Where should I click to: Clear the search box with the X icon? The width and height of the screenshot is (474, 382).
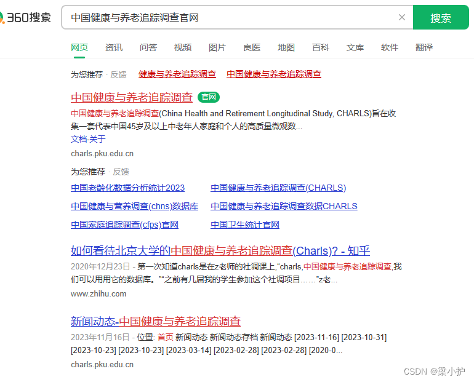402,17
